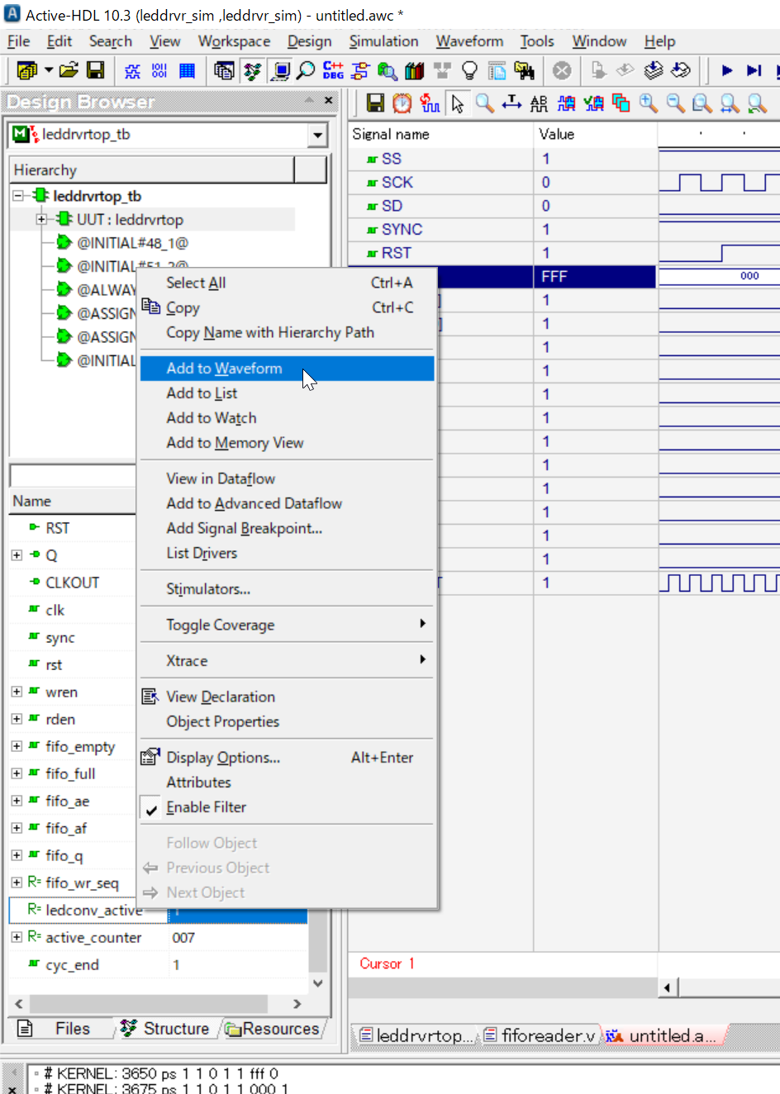
Task: Click the main toolbar Save disk icon
Action: click(96, 70)
